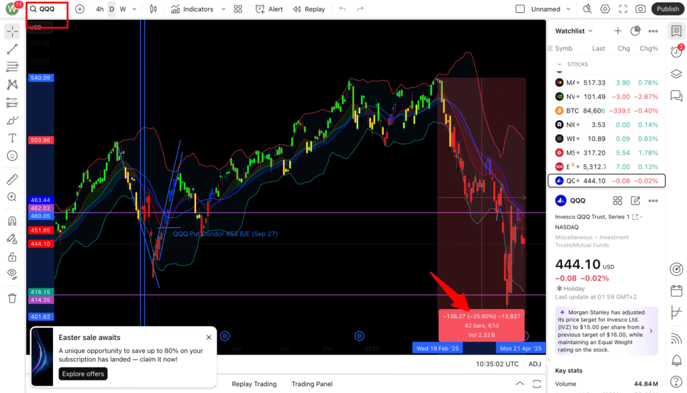Viewport: 687px width, 393px height.
Task: Open the Replay Trading tab
Action: [x=254, y=384]
